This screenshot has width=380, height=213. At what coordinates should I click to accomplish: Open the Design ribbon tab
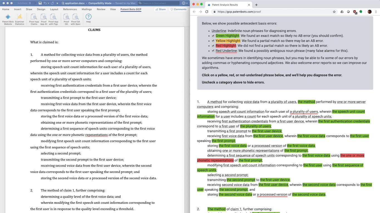tap(41, 9)
